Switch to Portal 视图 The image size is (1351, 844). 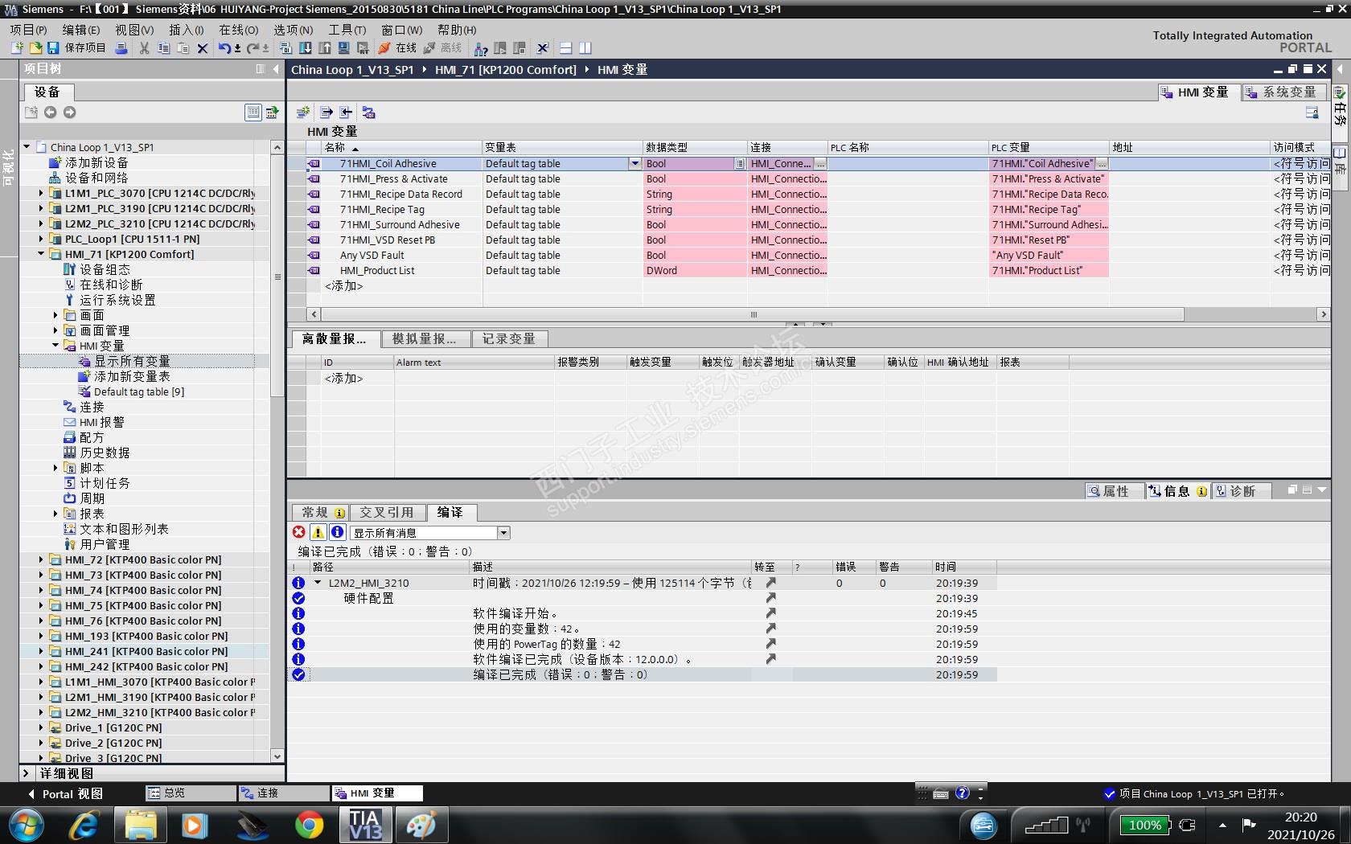pos(65,793)
